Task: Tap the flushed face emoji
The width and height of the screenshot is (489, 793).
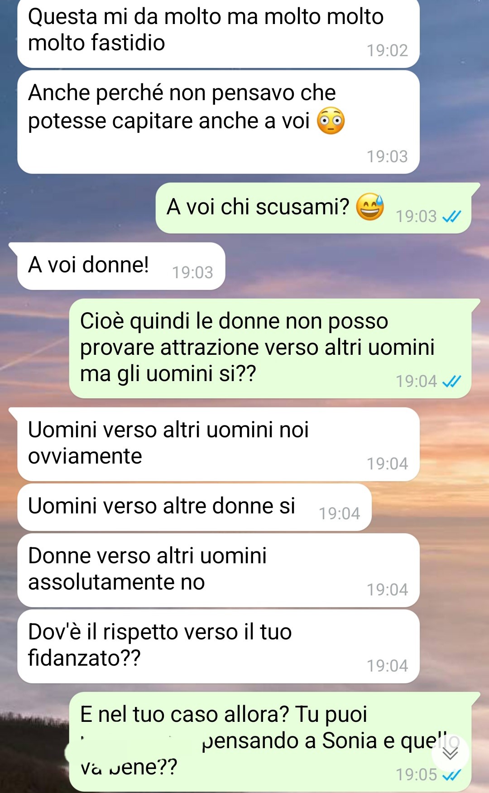Action: 331,121
